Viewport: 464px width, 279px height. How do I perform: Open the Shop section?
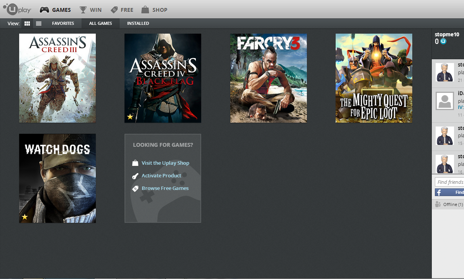[x=154, y=10]
